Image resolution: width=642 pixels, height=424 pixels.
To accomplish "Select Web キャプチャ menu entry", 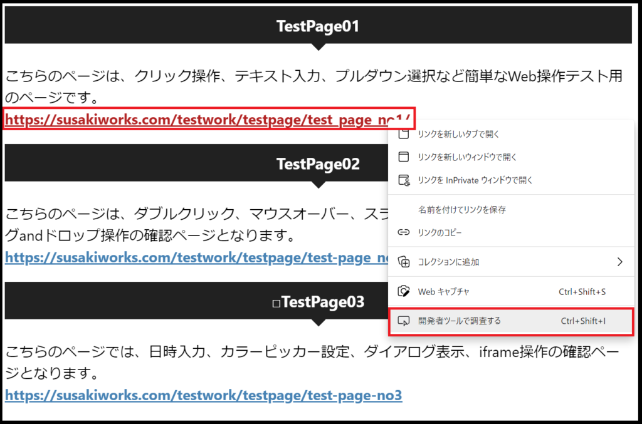I will coord(511,291).
